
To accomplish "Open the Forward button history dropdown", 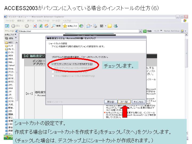I will [31, 26].
